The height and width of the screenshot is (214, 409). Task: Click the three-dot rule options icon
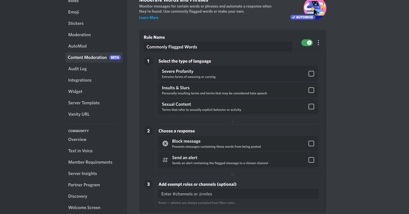coord(318,43)
